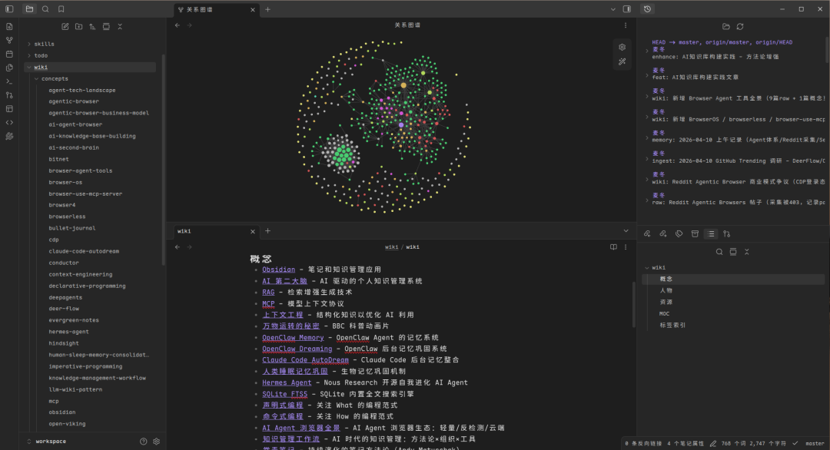Change file explorer sort order
Image resolution: width=830 pixels, height=450 pixels.
[x=93, y=26]
